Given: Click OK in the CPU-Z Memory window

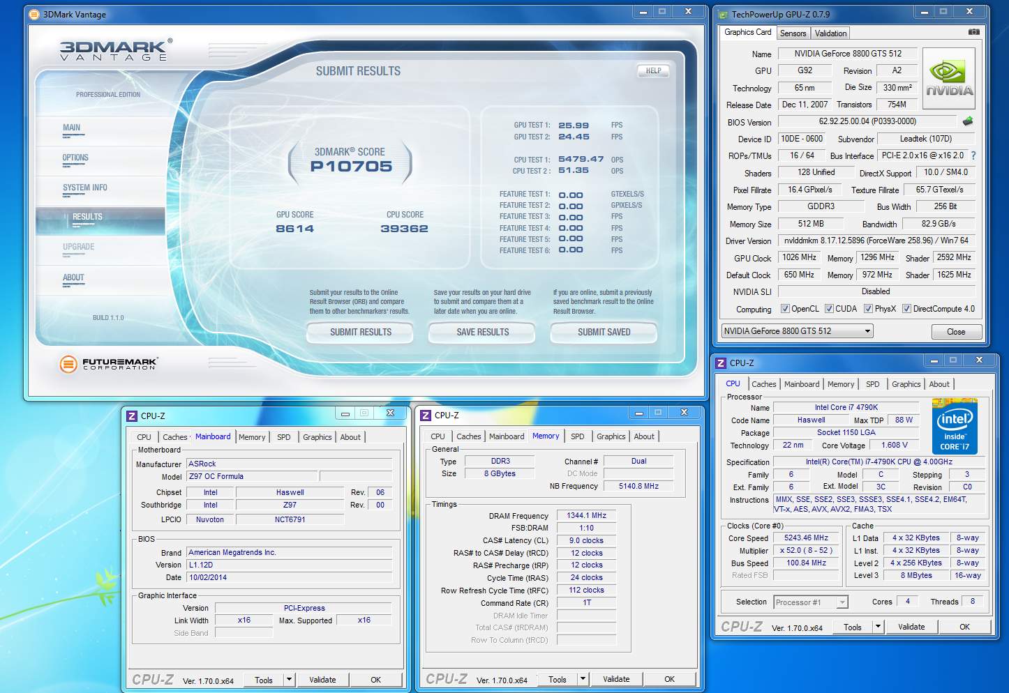Looking at the screenshot, I should click(x=669, y=679).
